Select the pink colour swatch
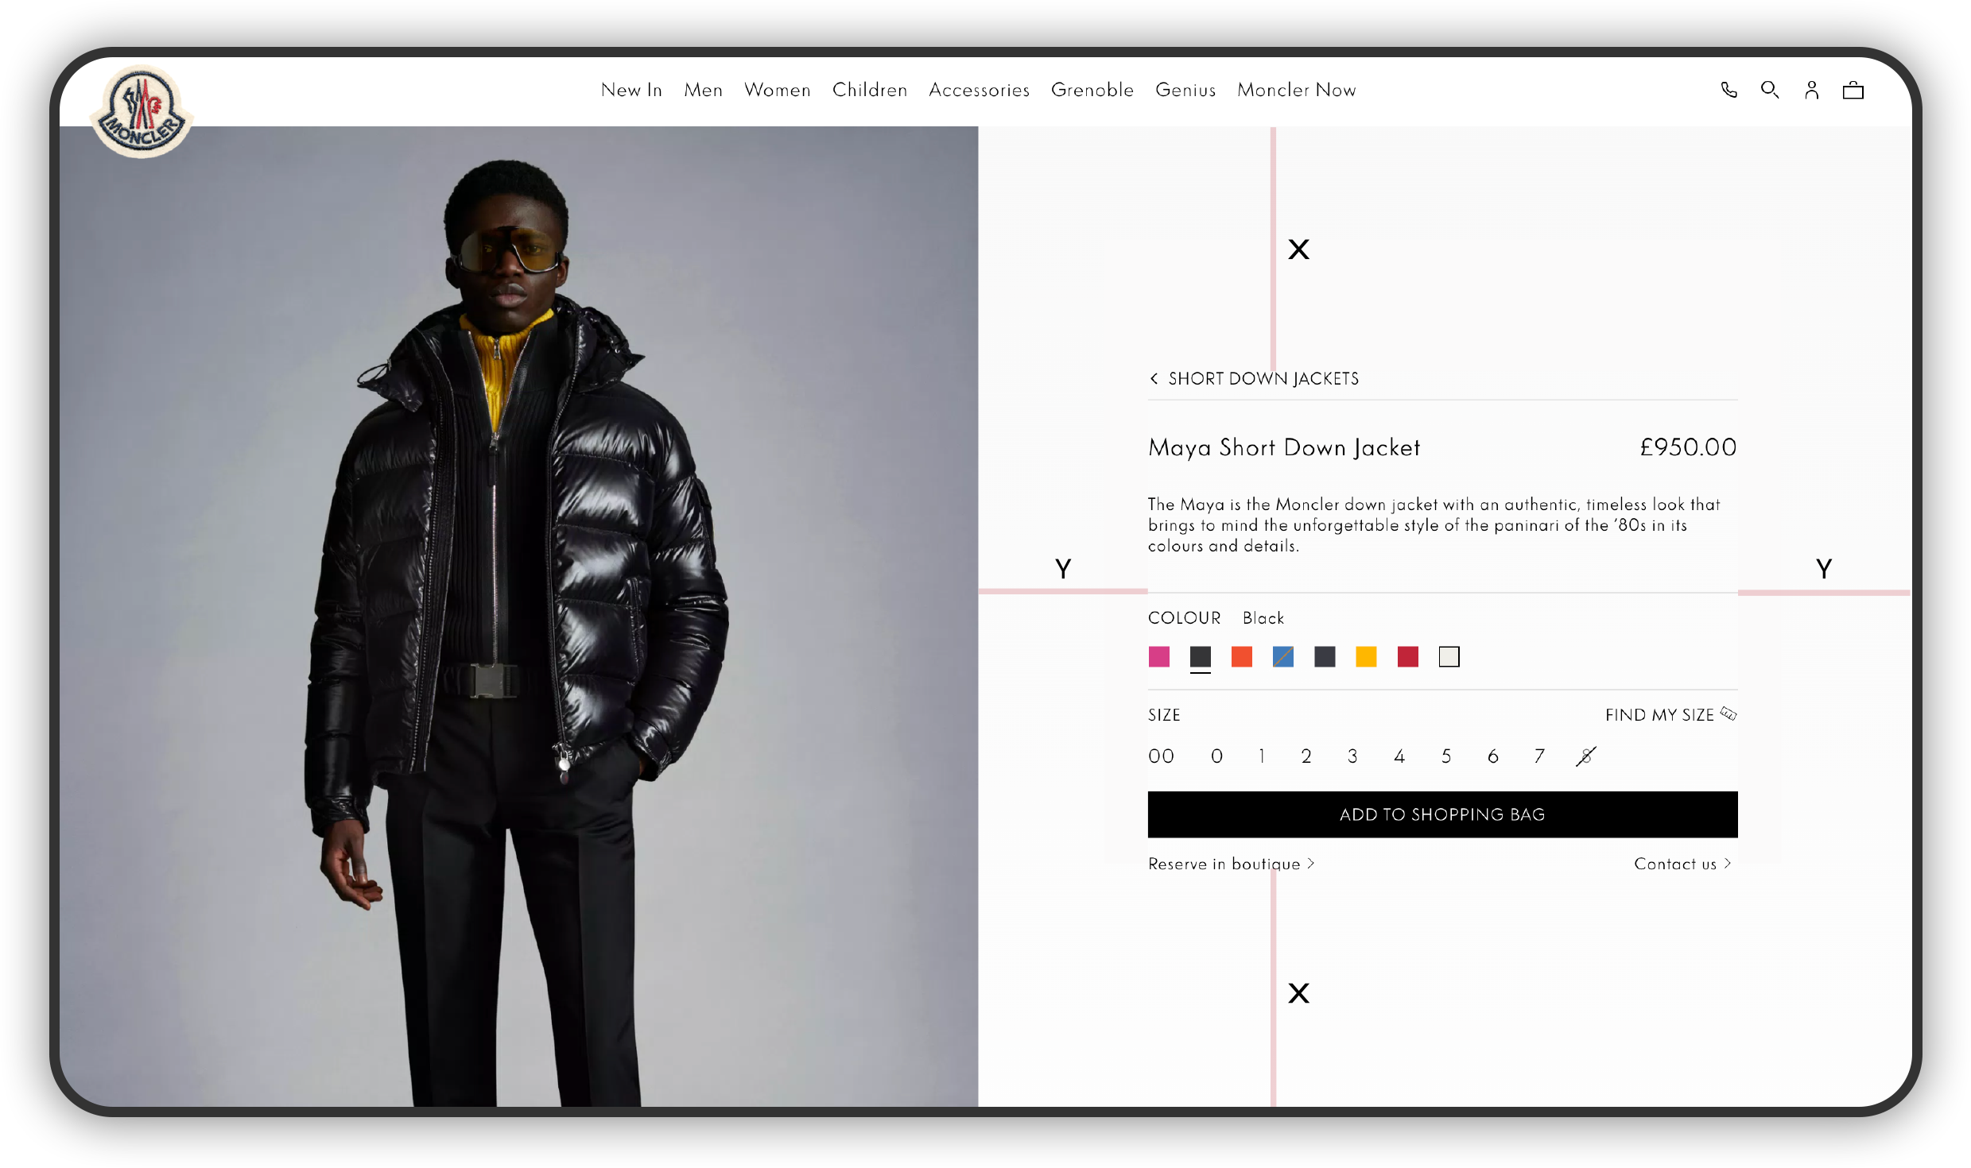Image resolution: width=1971 pixels, height=1168 pixels. pos(1158,656)
